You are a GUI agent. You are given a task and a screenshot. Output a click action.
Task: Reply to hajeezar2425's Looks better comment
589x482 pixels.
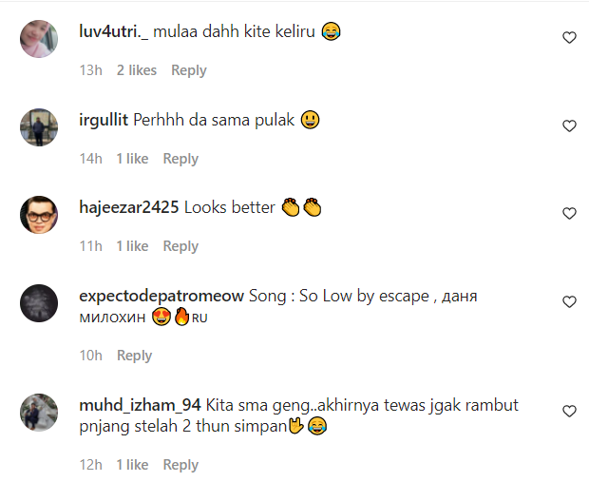[180, 246]
